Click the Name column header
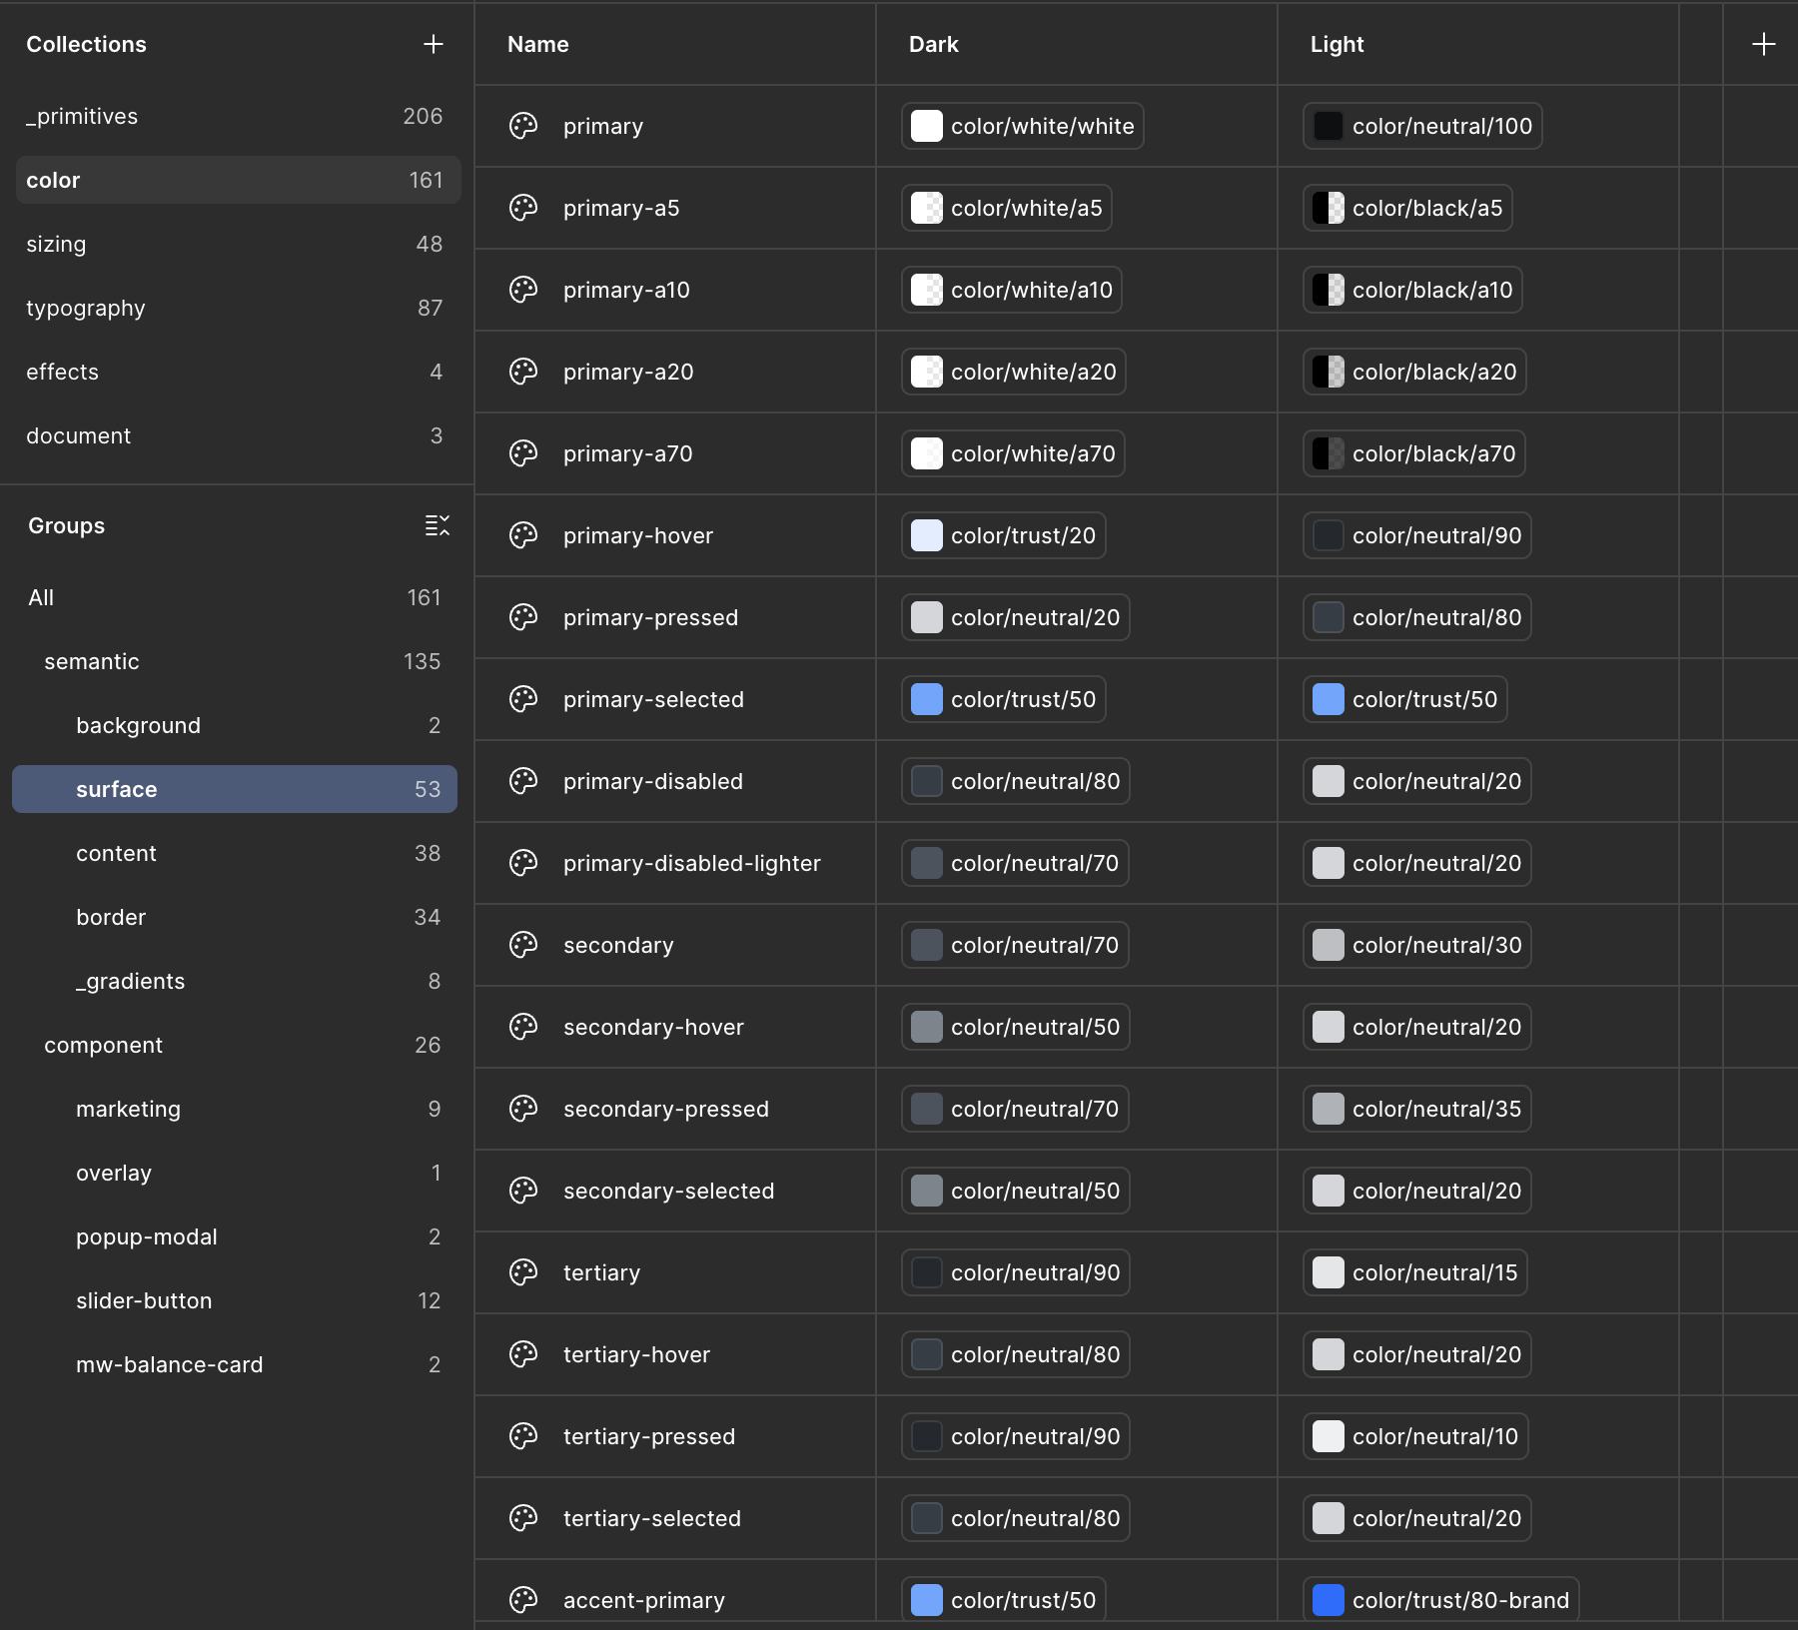The image size is (1798, 1630). click(675, 44)
